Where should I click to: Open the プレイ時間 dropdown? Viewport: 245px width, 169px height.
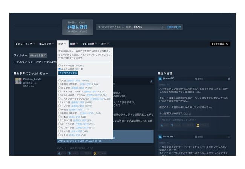[90, 44]
